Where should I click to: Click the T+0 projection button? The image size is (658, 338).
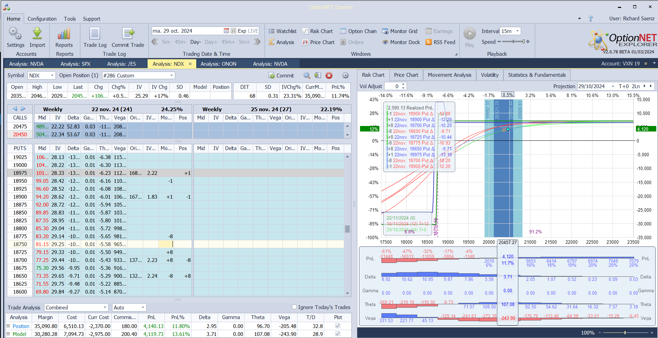pos(624,86)
